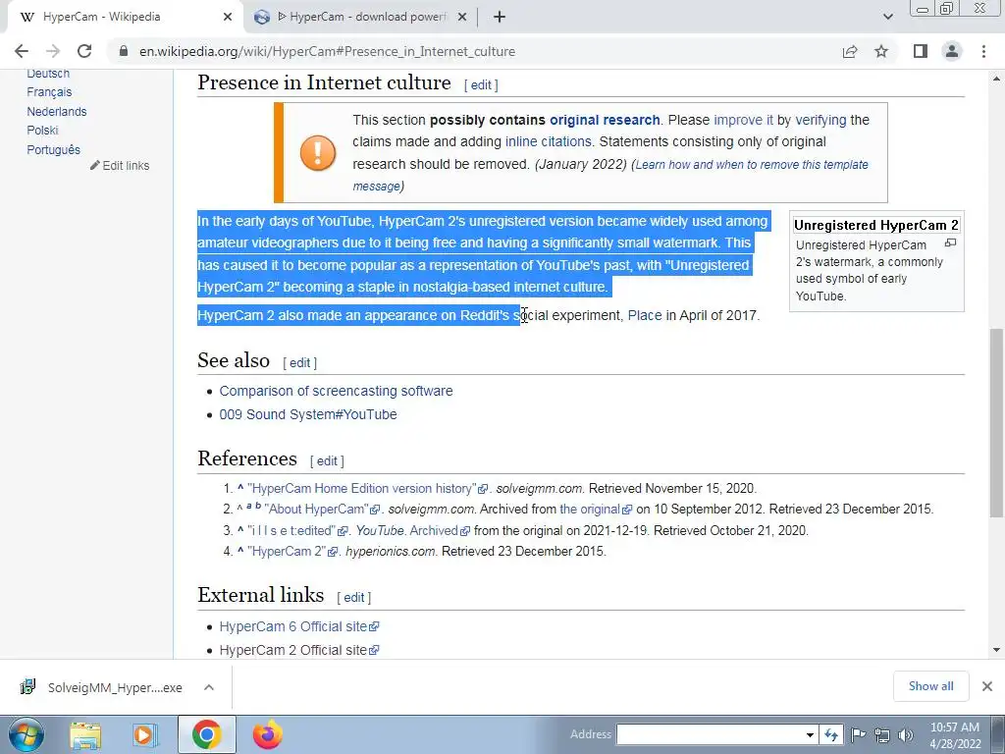Close the HyperCam - Wikipedia tab
This screenshot has height=754, width=1005.
[228, 18]
